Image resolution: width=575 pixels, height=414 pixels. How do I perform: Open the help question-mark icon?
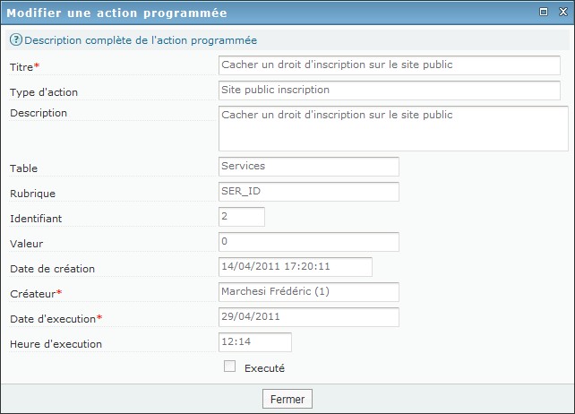click(x=16, y=39)
